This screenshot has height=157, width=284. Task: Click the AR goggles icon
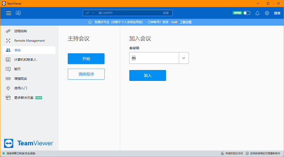tap(8, 78)
